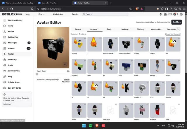187x129 pixels.
Task: Open the chat messages icon in top bar
Action: pyautogui.click(x=170, y=14)
